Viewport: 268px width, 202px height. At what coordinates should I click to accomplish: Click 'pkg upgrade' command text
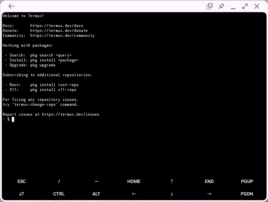43,65
